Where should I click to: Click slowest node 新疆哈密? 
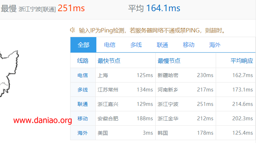(168, 75)
